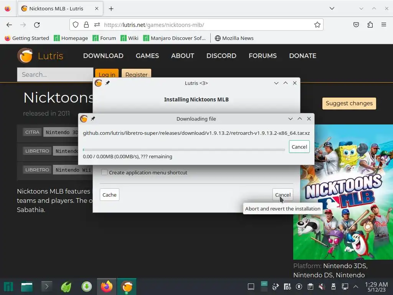
Task: Open the terminal icon in the taskbar
Action: click(46, 287)
